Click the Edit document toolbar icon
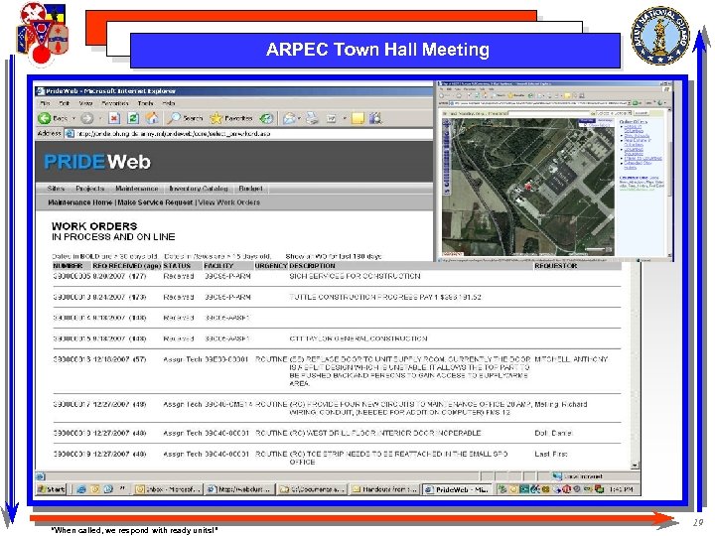715x536 pixels. click(332, 119)
